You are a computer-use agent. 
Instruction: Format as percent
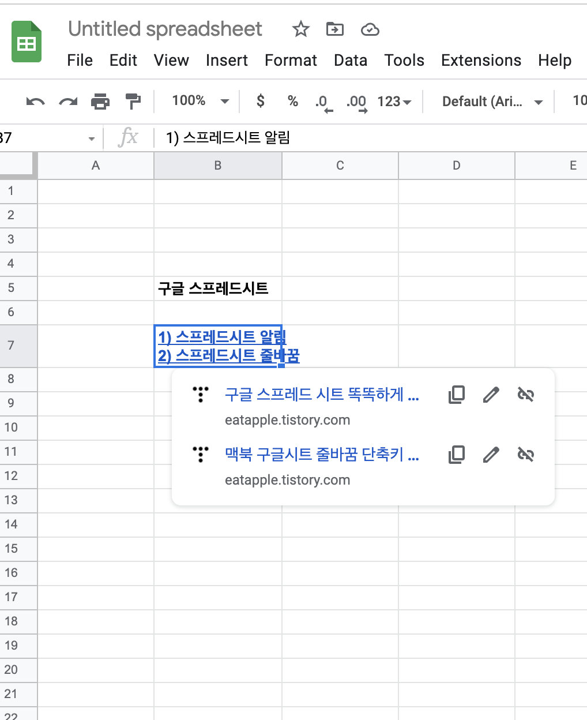(293, 101)
